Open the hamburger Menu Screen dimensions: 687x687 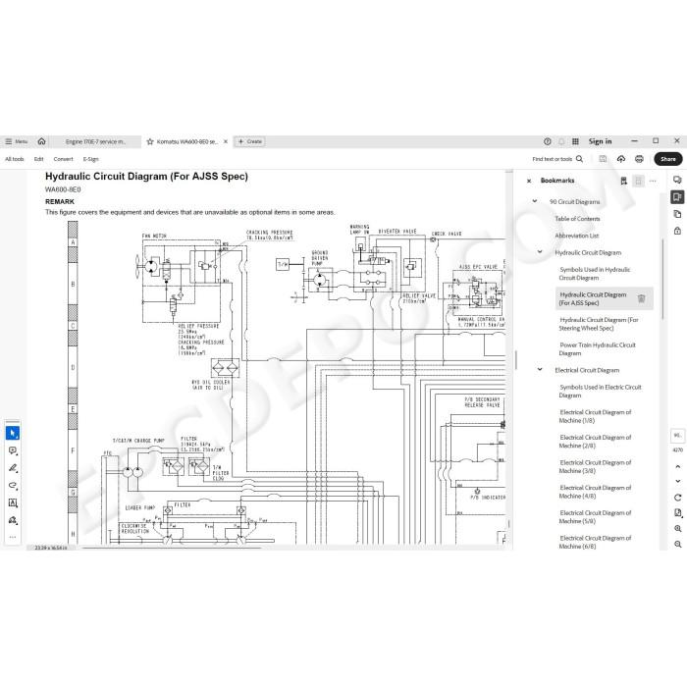(x=16, y=141)
